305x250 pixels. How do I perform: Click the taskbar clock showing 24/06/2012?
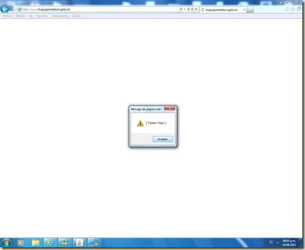[289, 243]
